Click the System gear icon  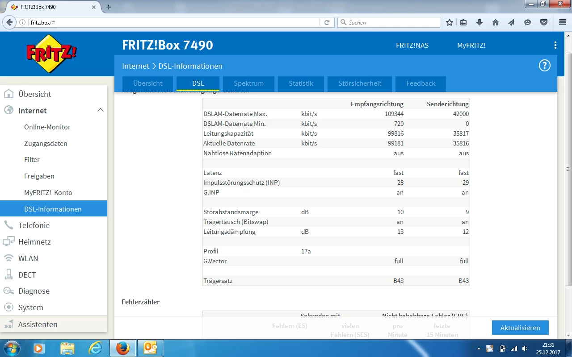point(8,307)
